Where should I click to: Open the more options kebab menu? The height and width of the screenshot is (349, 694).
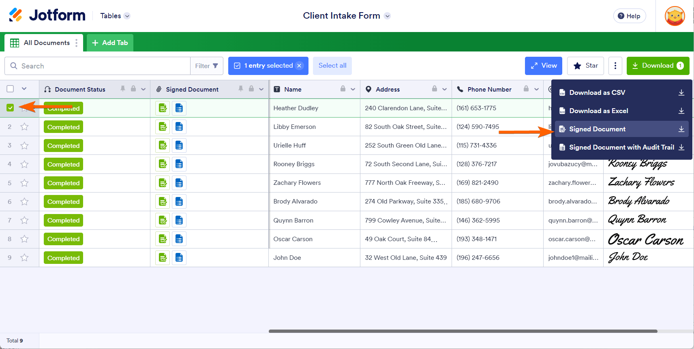[x=615, y=66]
